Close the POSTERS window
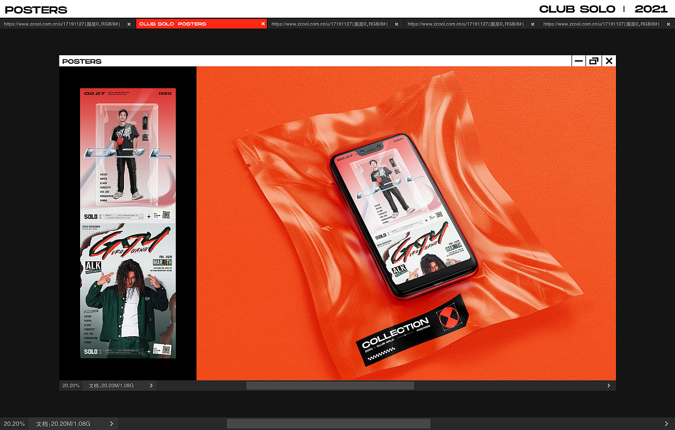 tap(609, 61)
